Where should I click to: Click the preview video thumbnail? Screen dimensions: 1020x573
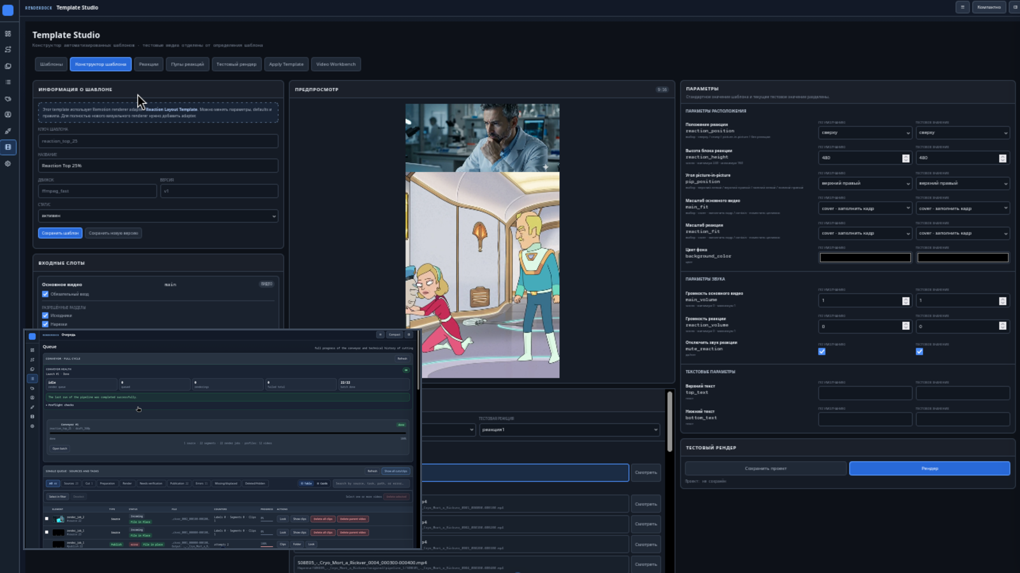(483, 241)
